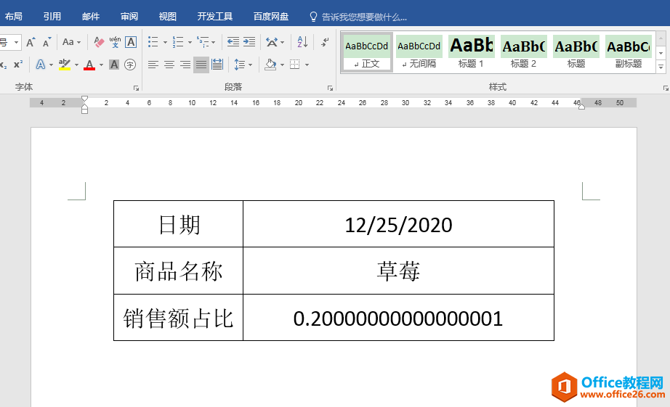This screenshot has height=407, width=670.
Task: Click the 12/25/2020 table cell
Action: [x=399, y=224]
